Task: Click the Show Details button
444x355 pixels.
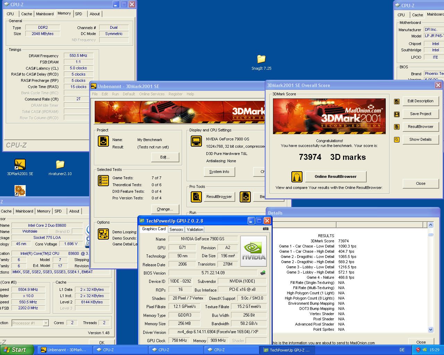Action: [x=420, y=139]
